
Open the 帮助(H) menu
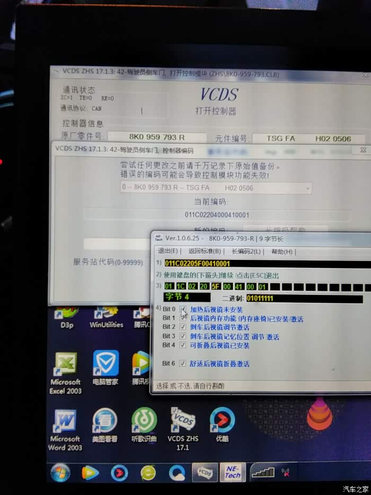[282, 251]
